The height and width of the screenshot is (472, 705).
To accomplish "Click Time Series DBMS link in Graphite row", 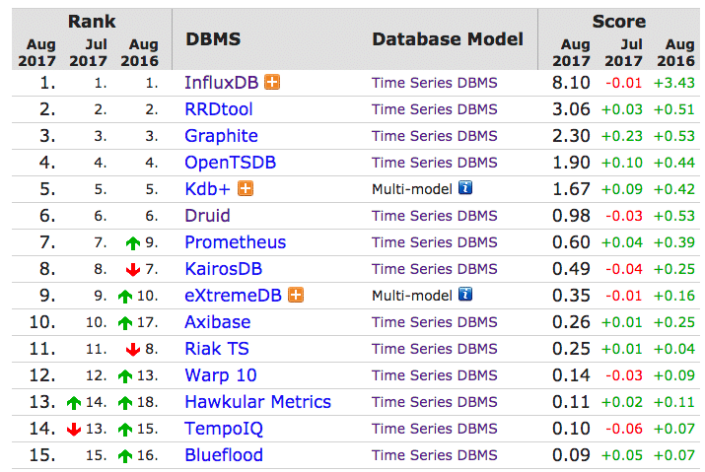I will [x=434, y=136].
